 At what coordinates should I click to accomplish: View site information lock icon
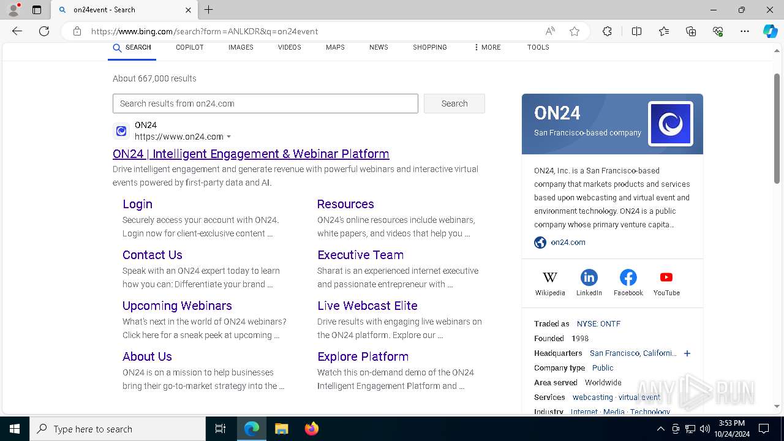(77, 31)
